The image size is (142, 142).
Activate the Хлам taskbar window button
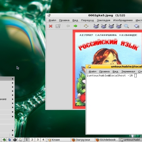(x=59, y=140)
